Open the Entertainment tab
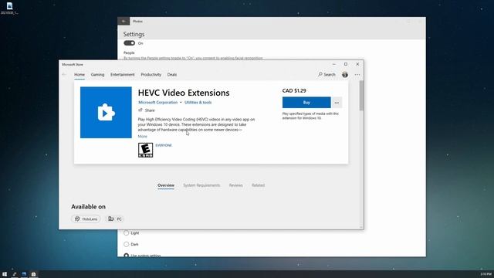 click(122, 75)
